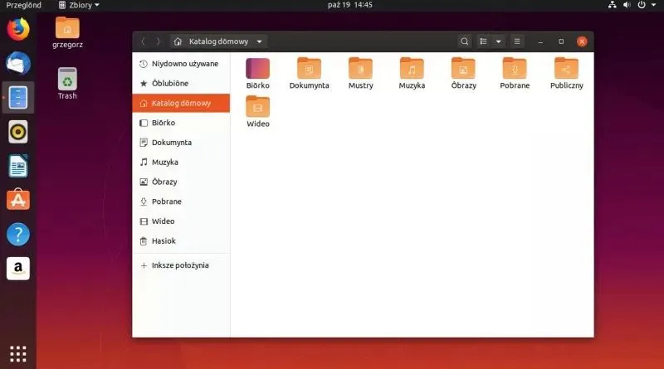The height and width of the screenshot is (369, 664).
Task: Open the hamburger menu in file manager
Action: click(x=517, y=41)
